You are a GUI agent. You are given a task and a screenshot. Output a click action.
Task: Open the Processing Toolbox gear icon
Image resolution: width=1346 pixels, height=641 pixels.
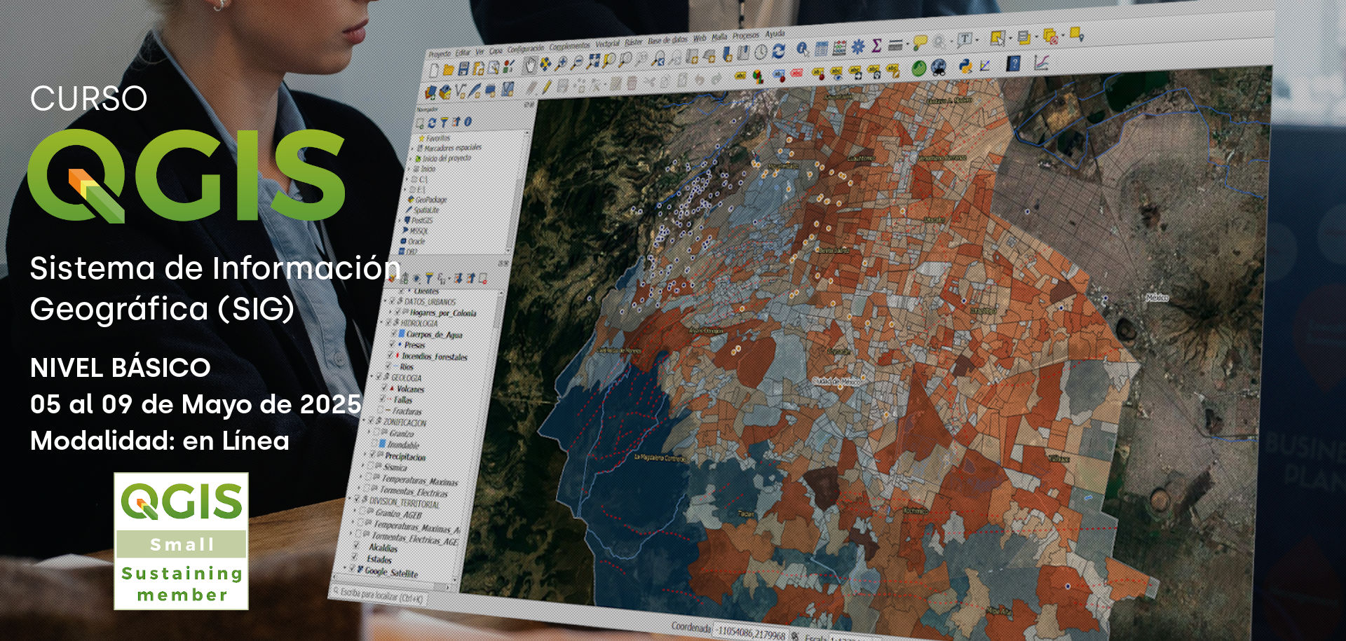click(x=858, y=46)
